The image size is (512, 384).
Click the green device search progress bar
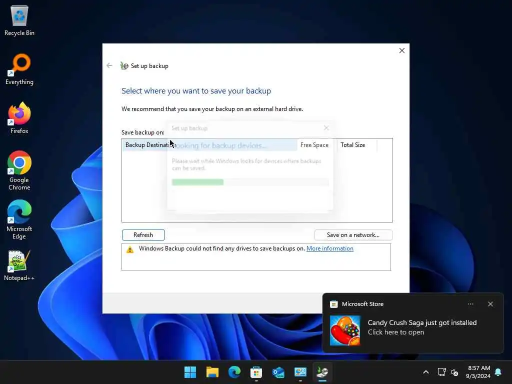(250, 182)
